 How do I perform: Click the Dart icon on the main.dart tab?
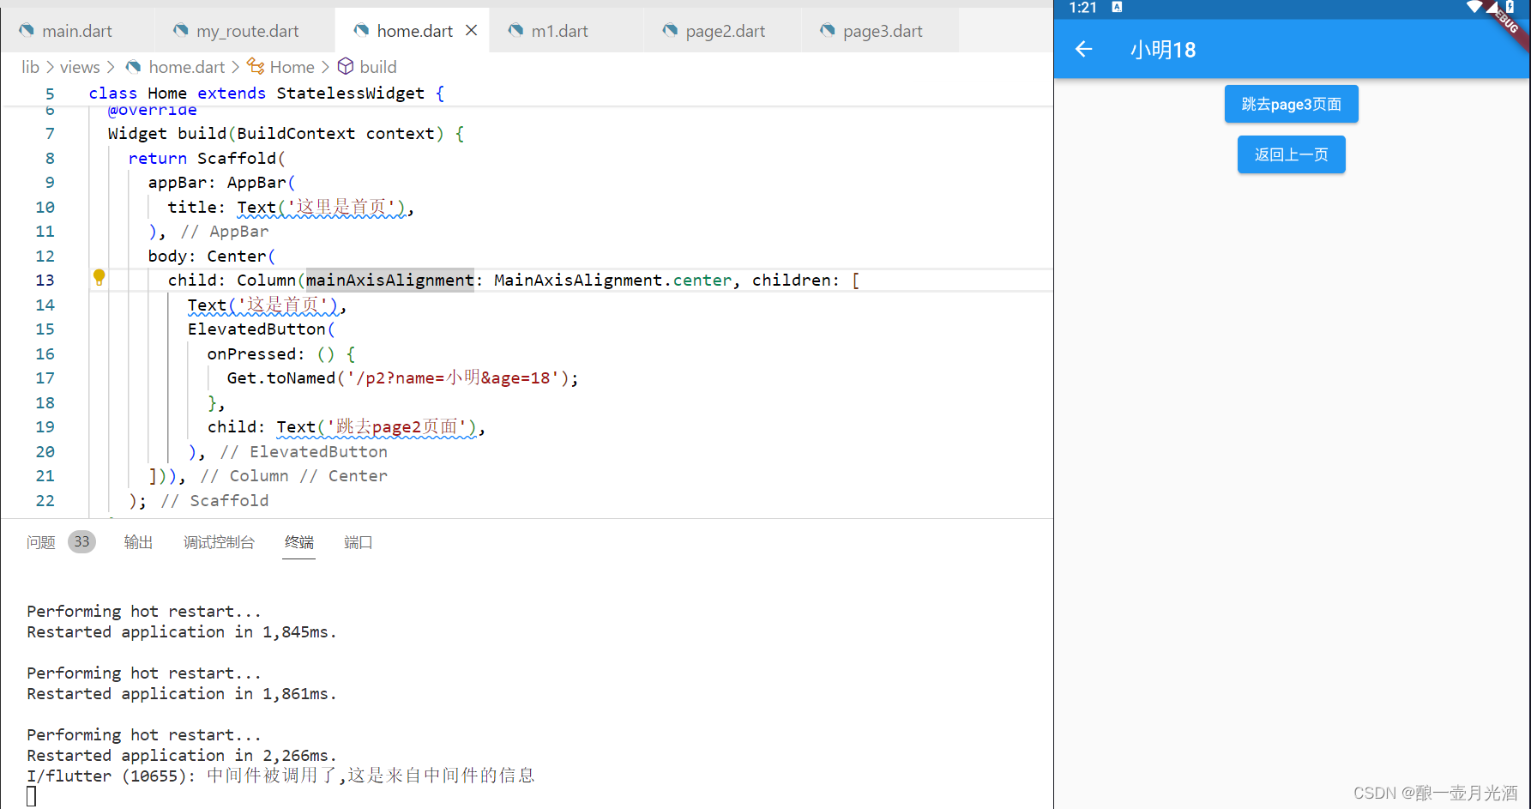[26, 30]
